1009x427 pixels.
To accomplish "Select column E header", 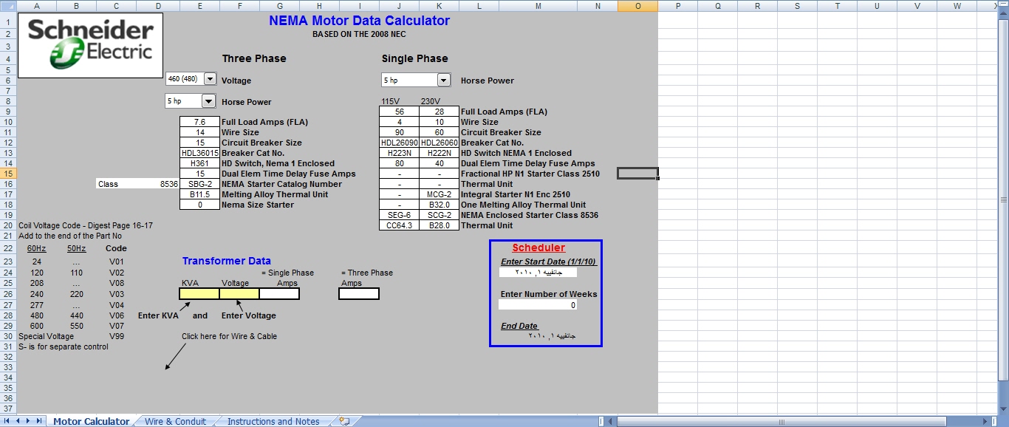I will 200,6.
